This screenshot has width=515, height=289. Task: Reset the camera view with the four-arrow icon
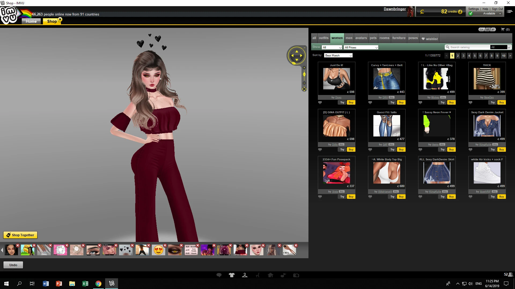[304, 89]
